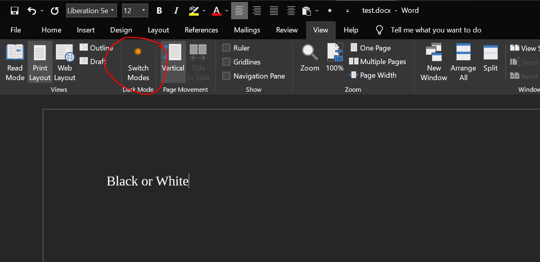Open the Help tab
The height and width of the screenshot is (262, 540).
351,30
